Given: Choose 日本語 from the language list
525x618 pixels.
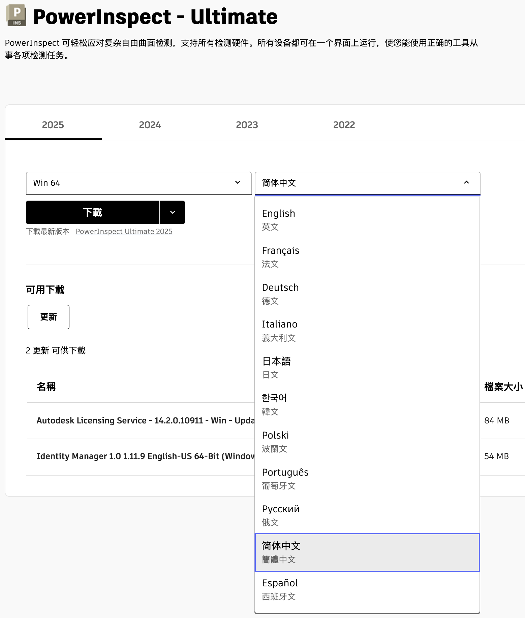Looking at the screenshot, I should tap(367, 368).
